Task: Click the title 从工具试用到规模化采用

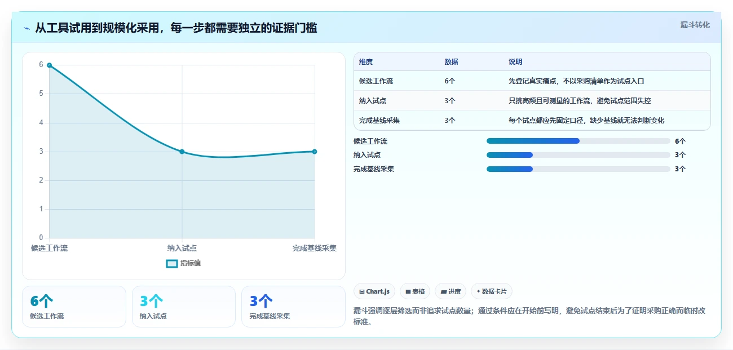Action: click(176, 28)
